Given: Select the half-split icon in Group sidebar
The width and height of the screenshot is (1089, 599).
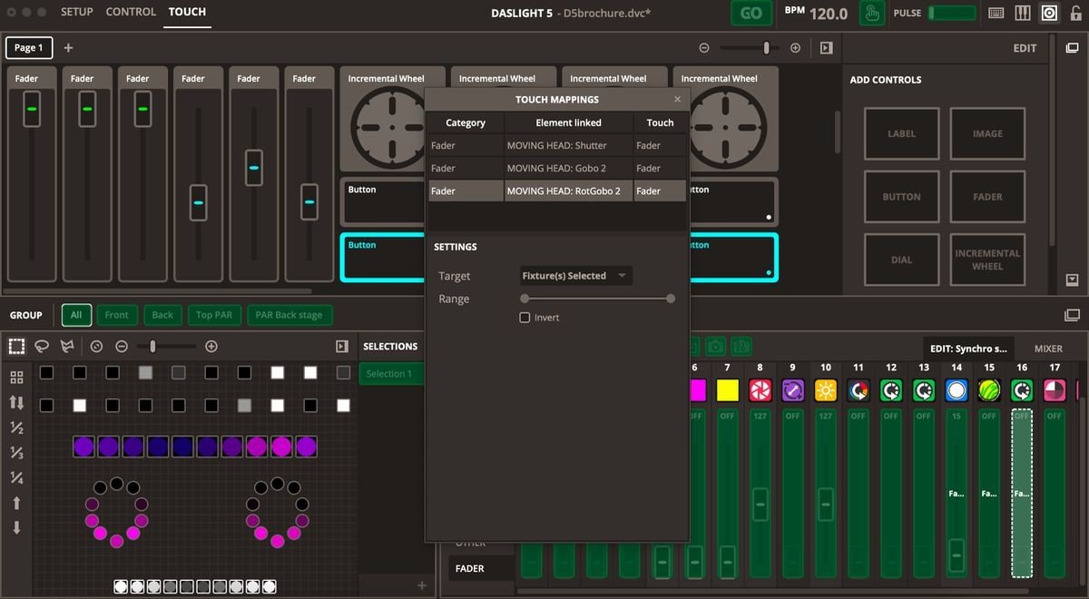Looking at the screenshot, I should pyautogui.click(x=16, y=427).
